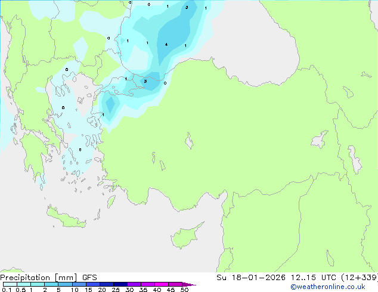Select the 40–45 mm magenta legend swatch
The width and height of the screenshot is (378, 292).
click(x=162, y=284)
